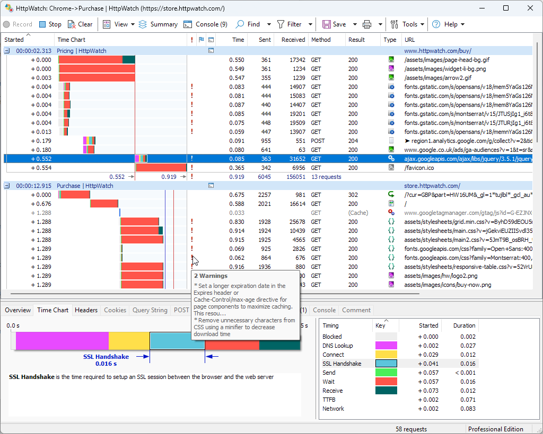Image resolution: width=543 pixels, height=434 pixels.
Task: Click the Find magnifier icon
Action: coord(240,24)
